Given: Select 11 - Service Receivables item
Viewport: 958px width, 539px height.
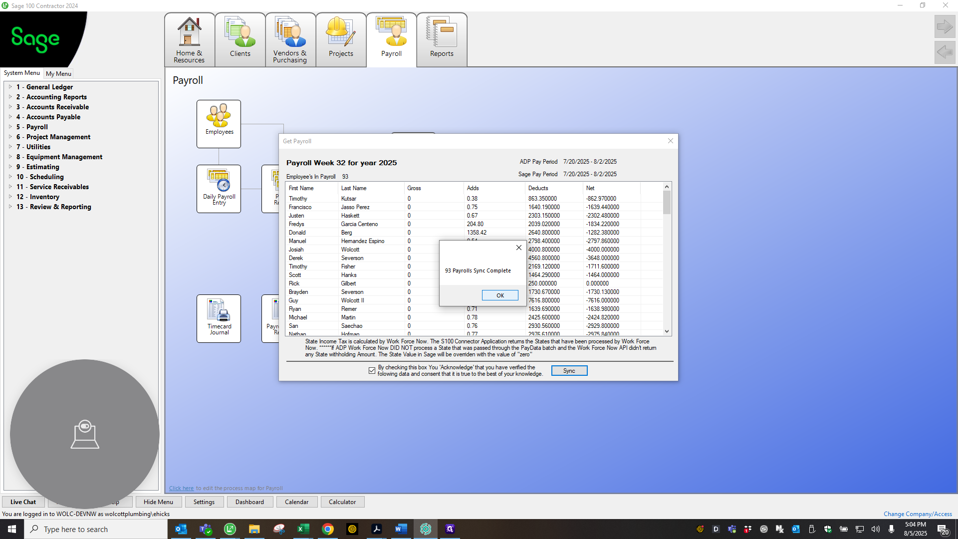Looking at the screenshot, I should 52,187.
